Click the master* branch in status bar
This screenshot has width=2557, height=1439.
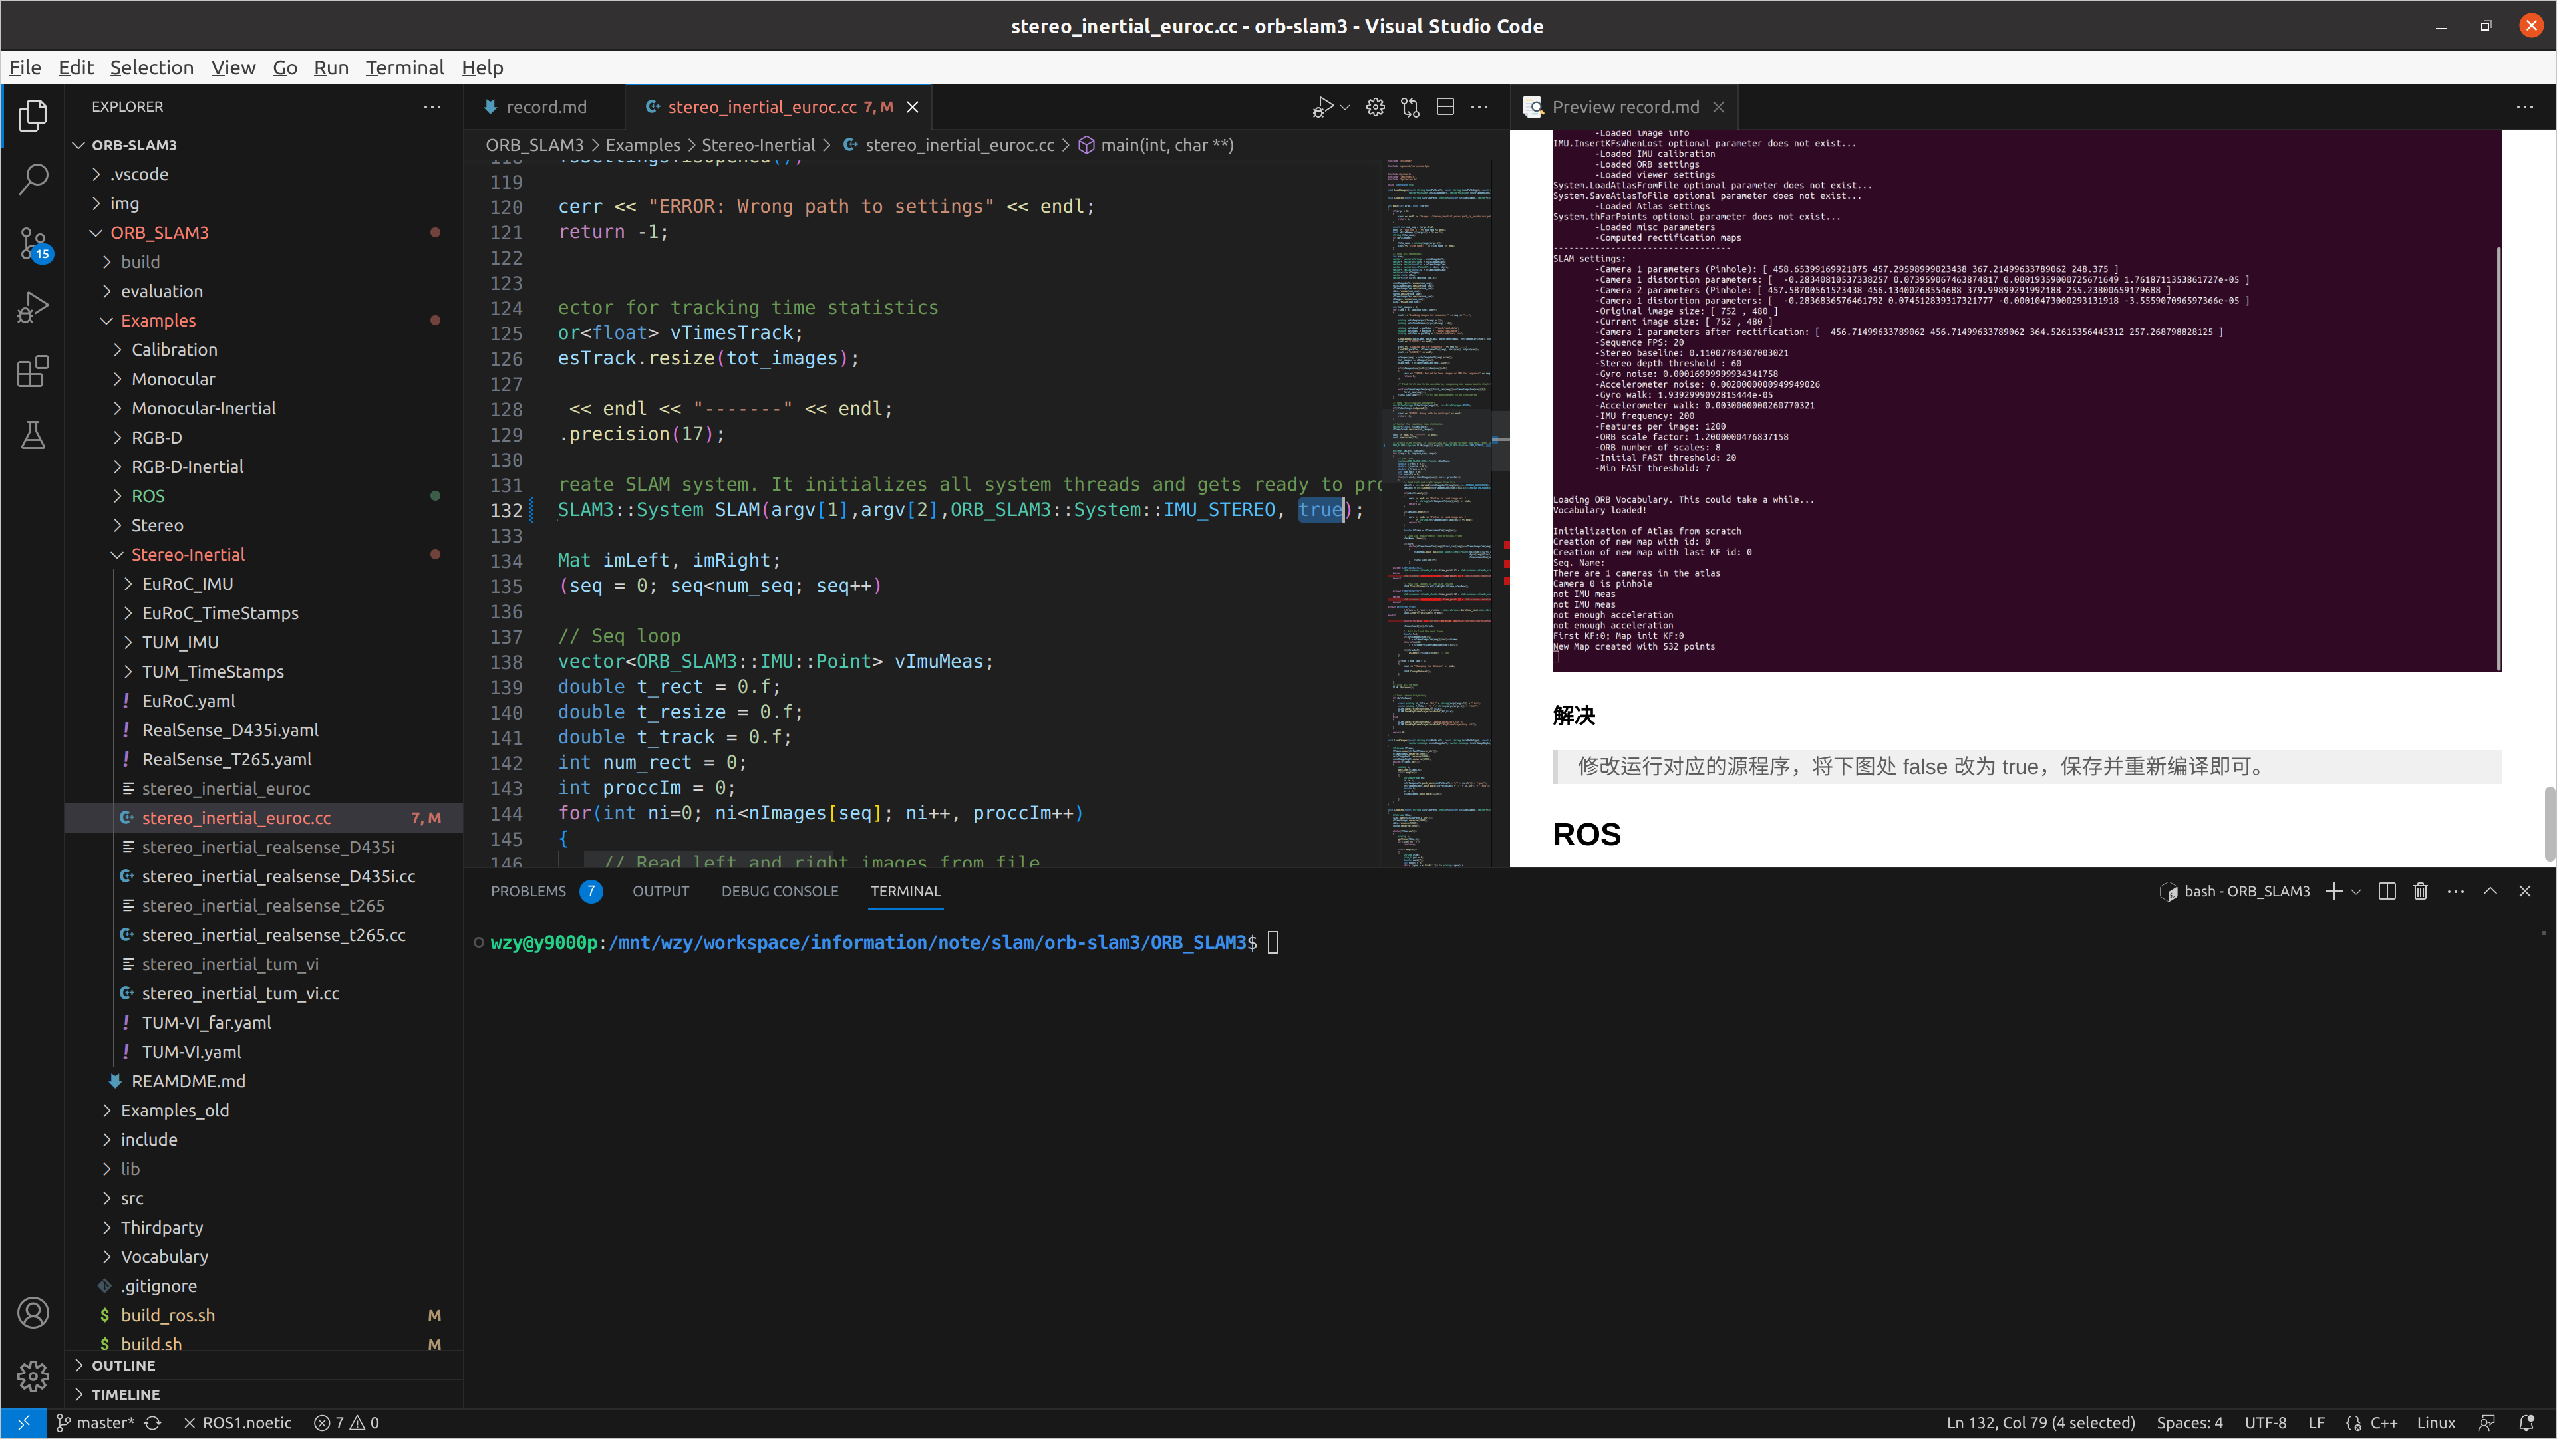click(94, 1423)
